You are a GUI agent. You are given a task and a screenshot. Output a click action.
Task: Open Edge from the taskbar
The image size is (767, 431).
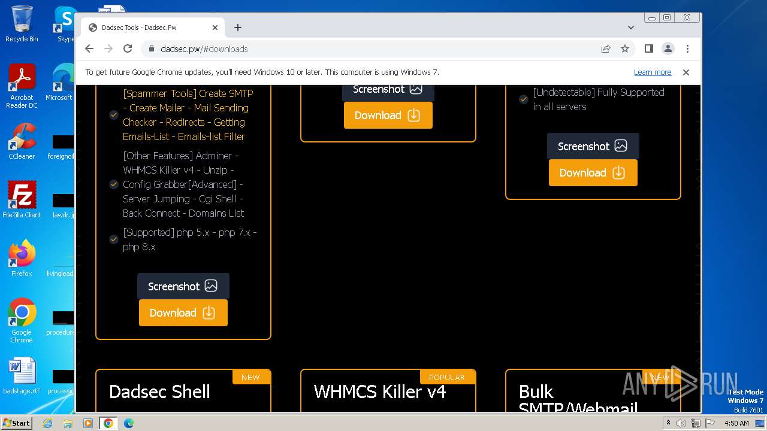[x=128, y=423]
